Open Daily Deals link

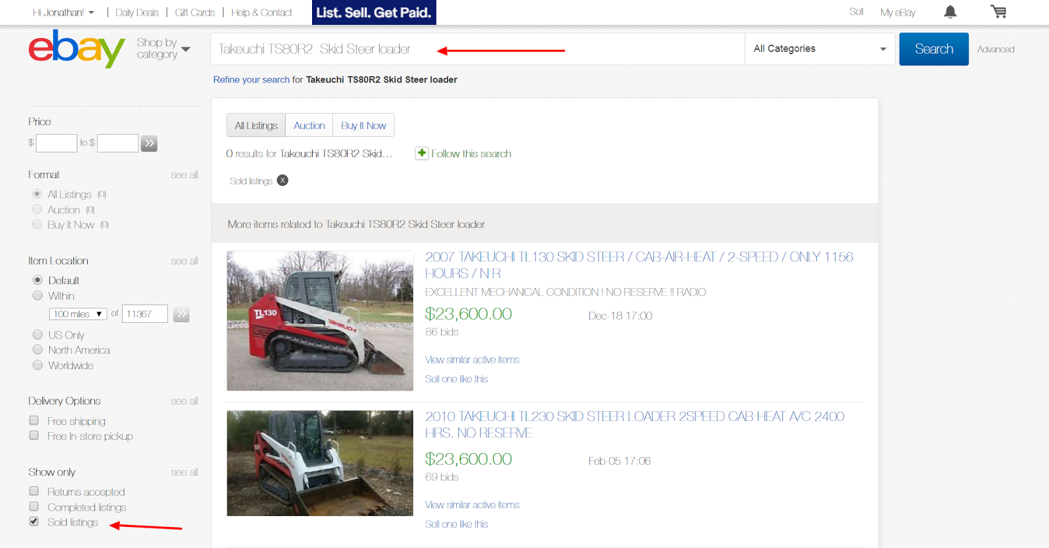pos(137,12)
